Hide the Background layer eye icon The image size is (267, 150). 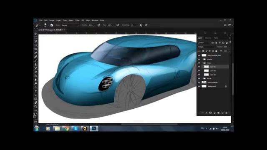[x=199, y=86]
